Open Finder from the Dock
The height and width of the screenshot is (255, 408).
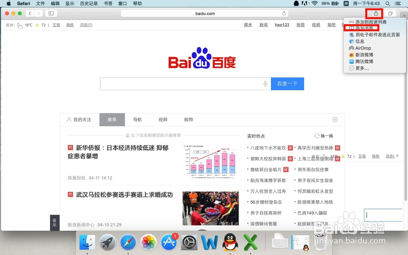coord(87,242)
